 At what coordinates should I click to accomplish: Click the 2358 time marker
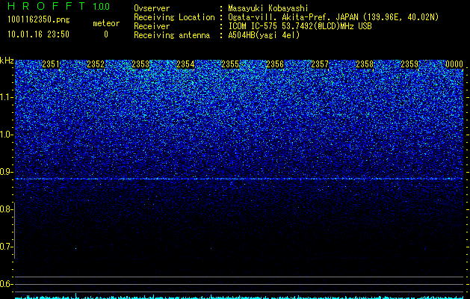click(365, 64)
